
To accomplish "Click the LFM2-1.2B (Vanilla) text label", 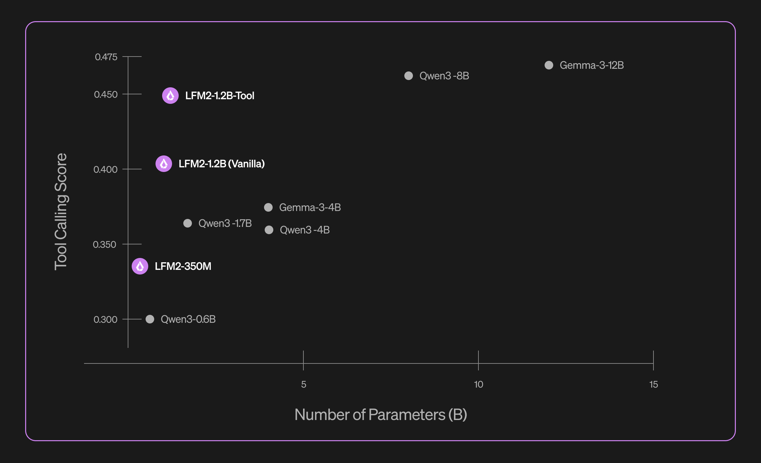I will pos(222,164).
